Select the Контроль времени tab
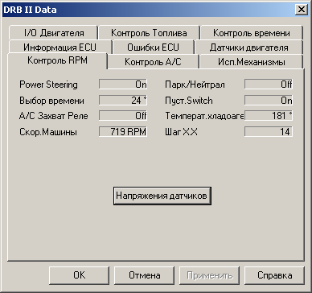The width and height of the screenshot is (312, 293). [252, 33]
